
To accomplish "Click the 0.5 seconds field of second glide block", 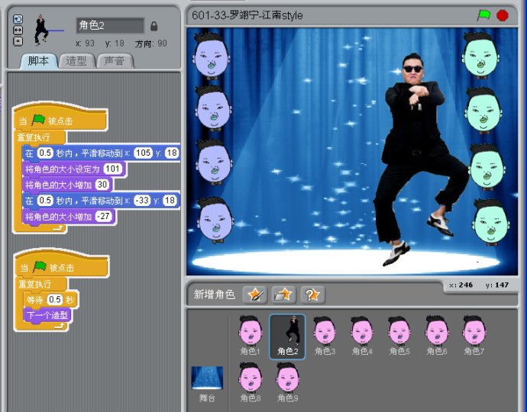I will pos(45,201).
